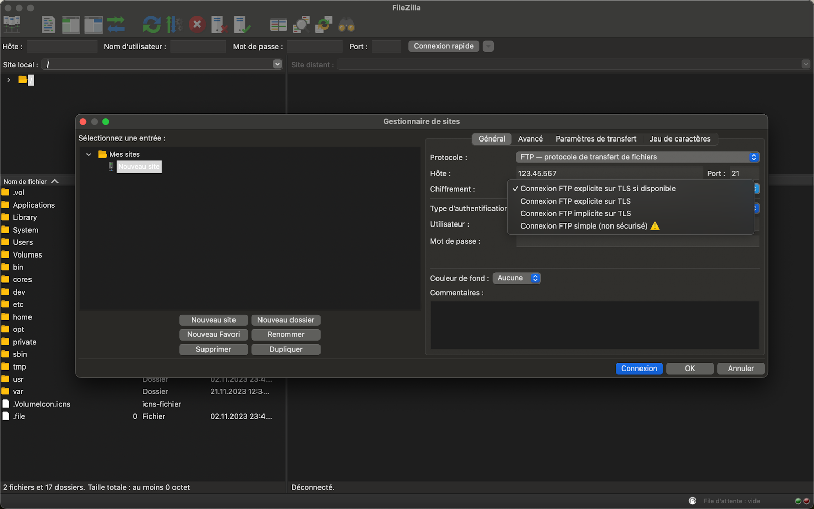Toggle the message log display icon
The width and height of the screenshot is (814, 509).
(48, 24)
